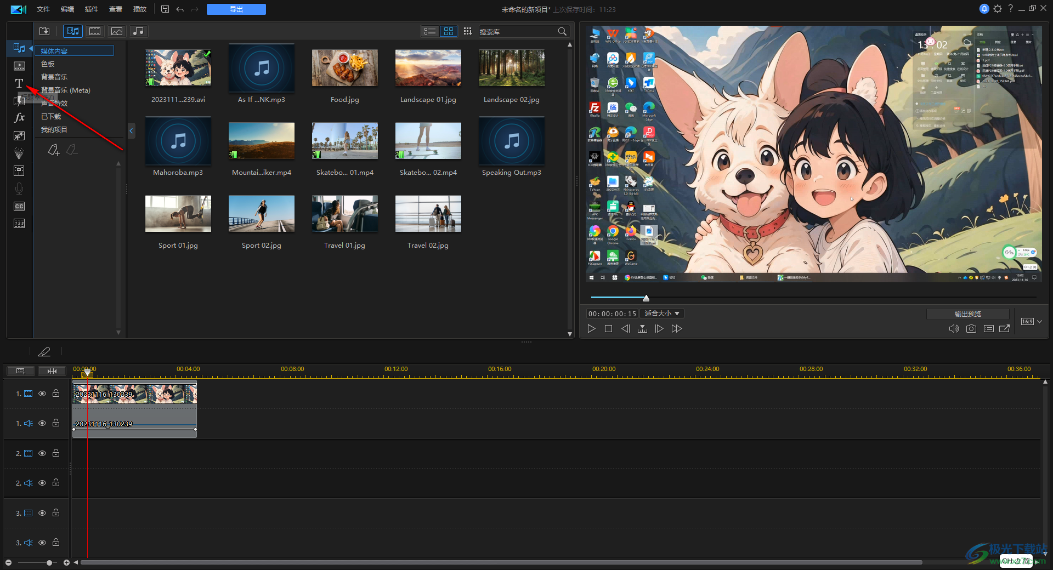1053x570 pixels.
Task: Open the seek-by unit button
Action: pos(642,329)
